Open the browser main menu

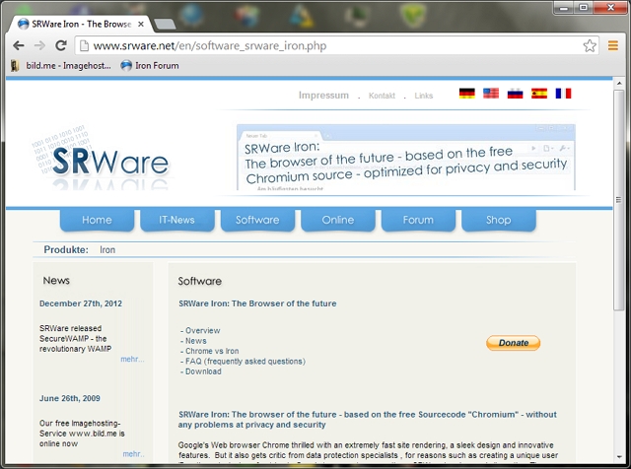point(613,46)
